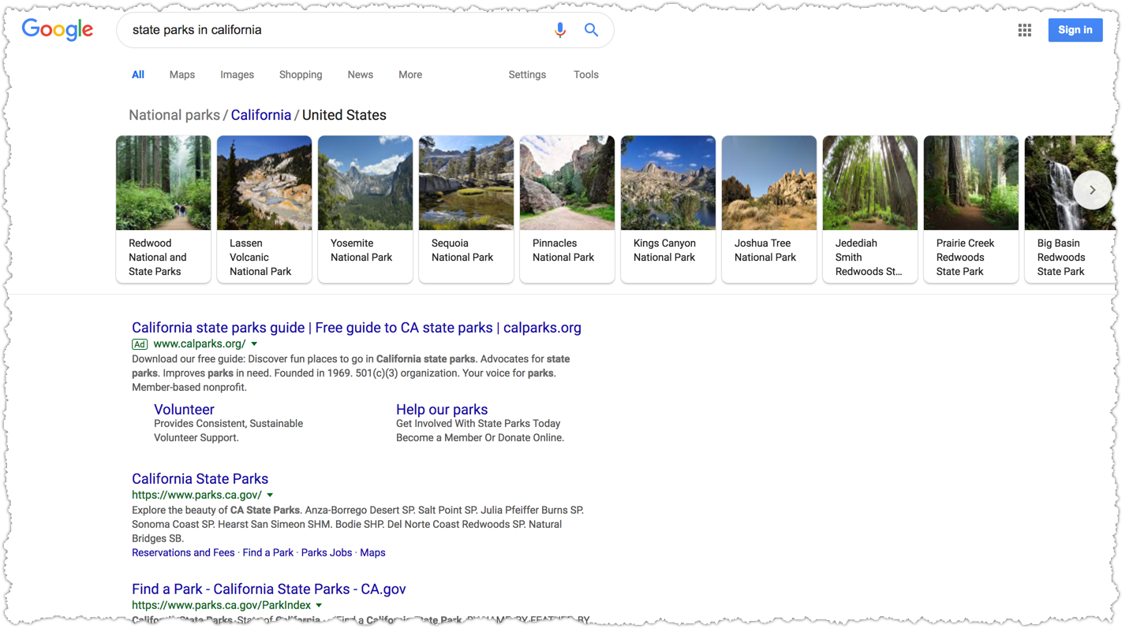Start voice search with microphone icon
The width and height of the screenshot is (1122, 628).
pos(559,30)
